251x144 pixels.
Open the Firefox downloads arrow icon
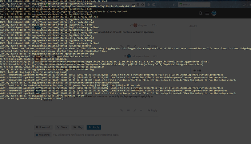coord(148,5)
